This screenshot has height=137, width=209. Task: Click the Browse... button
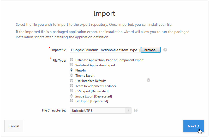(x=151, y=50)
